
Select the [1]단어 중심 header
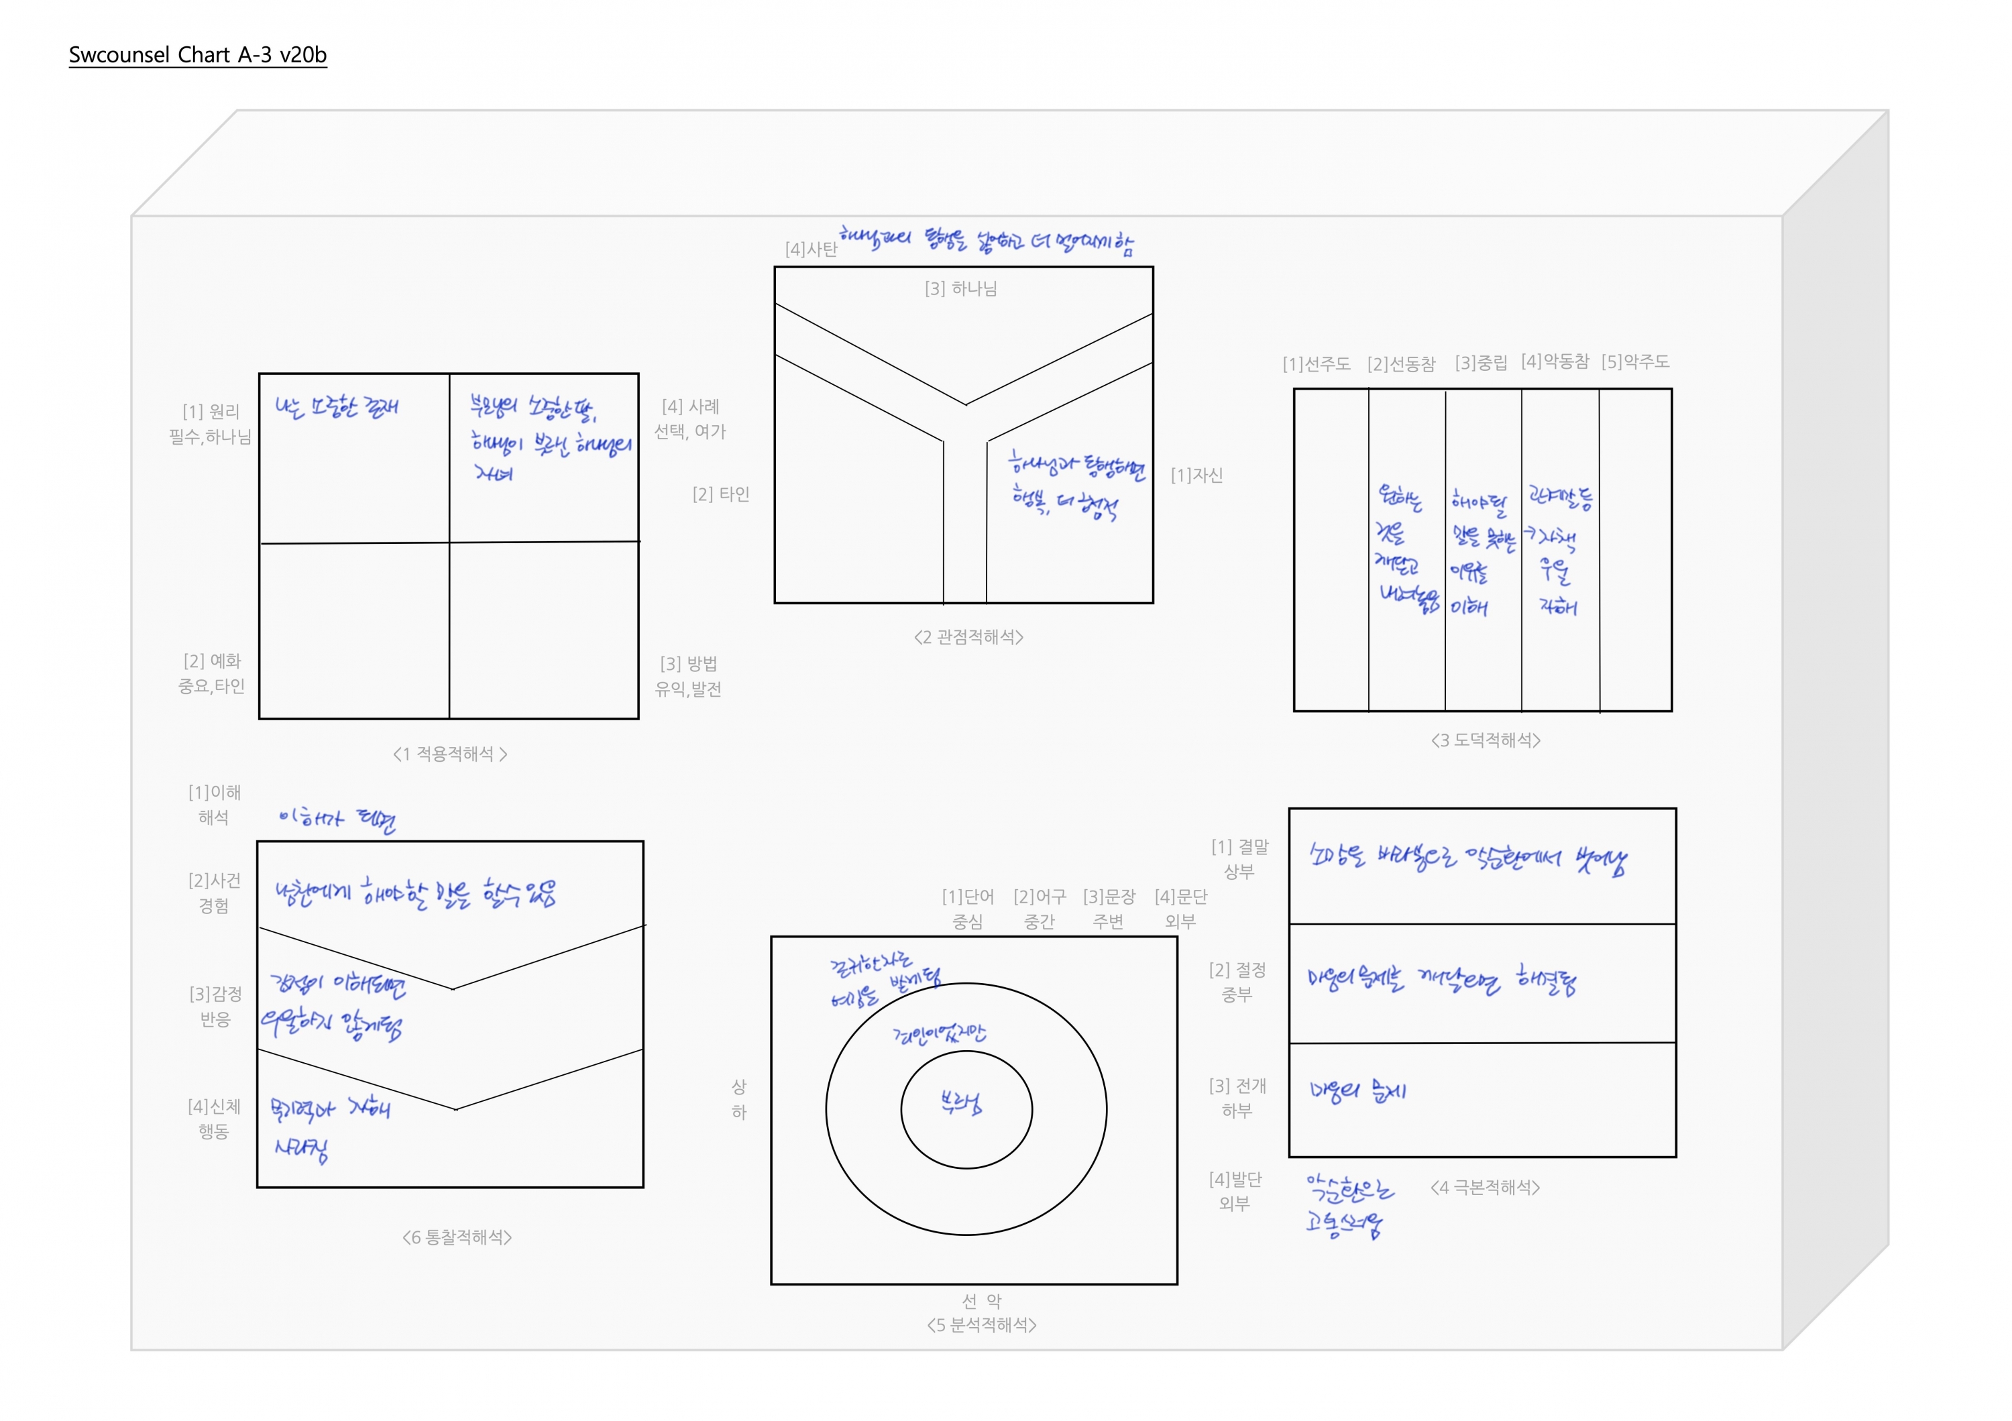click(968, 909)
